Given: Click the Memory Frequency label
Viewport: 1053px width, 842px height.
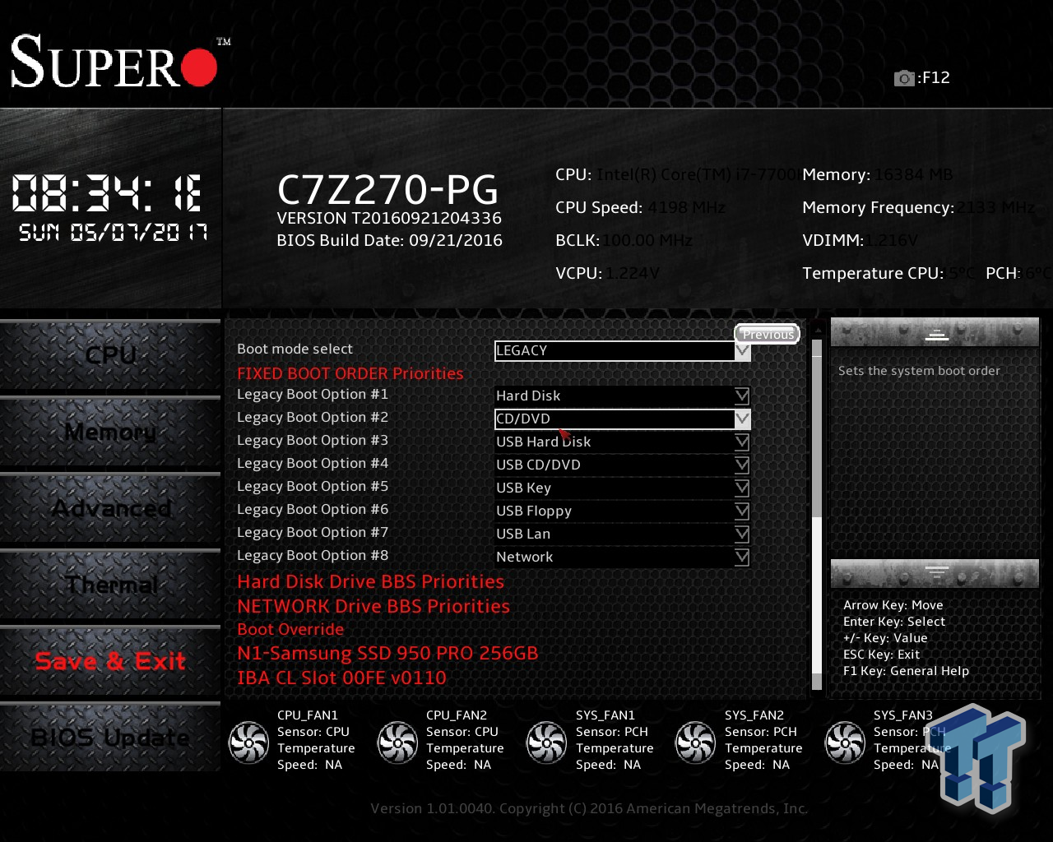Looking at the screenshot, I should (x=878, y=207).
